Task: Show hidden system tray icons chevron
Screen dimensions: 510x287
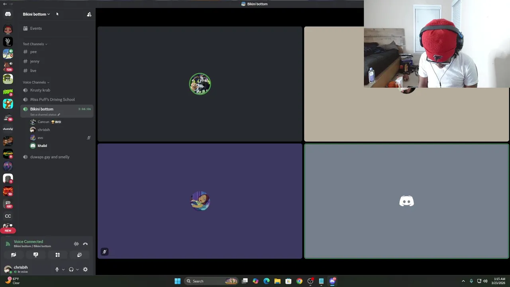Action: tap(463, 281)
